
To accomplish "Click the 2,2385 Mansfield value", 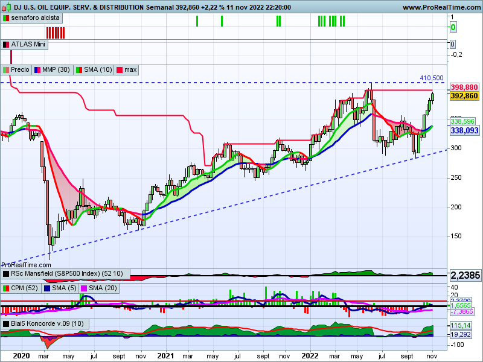I will 465,275.
